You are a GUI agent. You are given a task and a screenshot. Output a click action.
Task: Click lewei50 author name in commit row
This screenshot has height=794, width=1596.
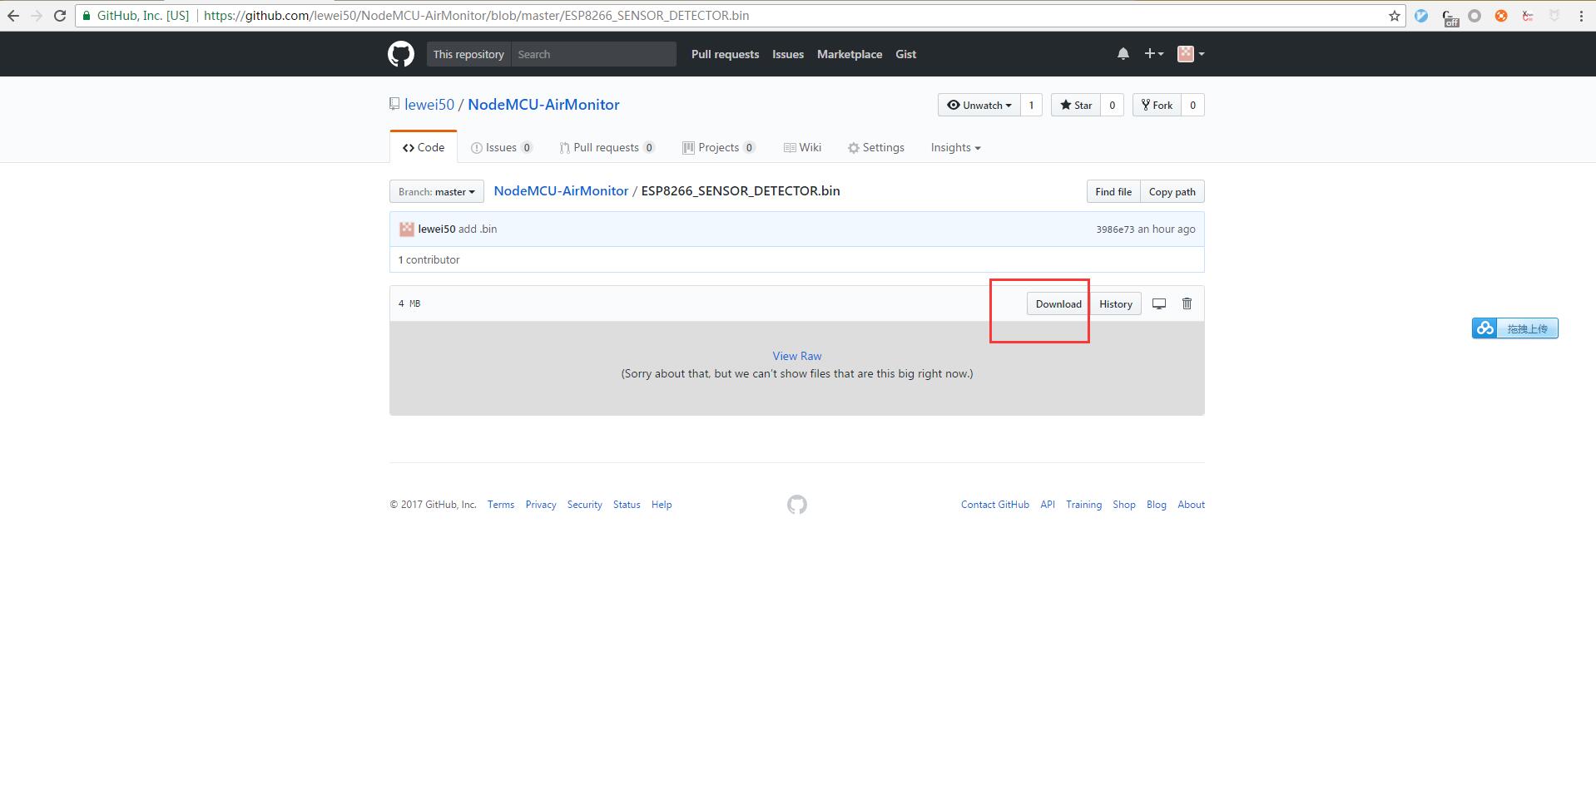(x=436, y=229)
